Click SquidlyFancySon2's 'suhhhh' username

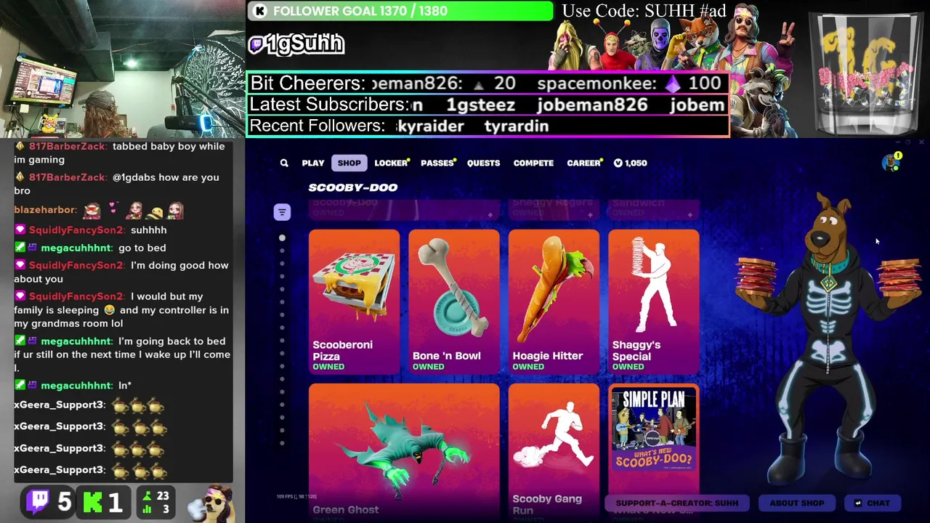pos(76,230)
